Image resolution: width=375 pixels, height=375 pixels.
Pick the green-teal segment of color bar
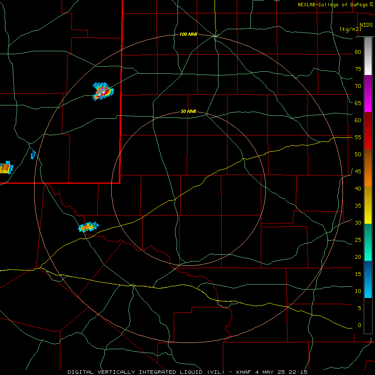(x=368, y=242)
